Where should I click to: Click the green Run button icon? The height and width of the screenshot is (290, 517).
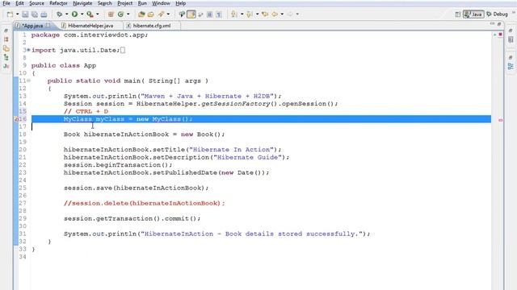pyautogui.click(x=75, y=14)
